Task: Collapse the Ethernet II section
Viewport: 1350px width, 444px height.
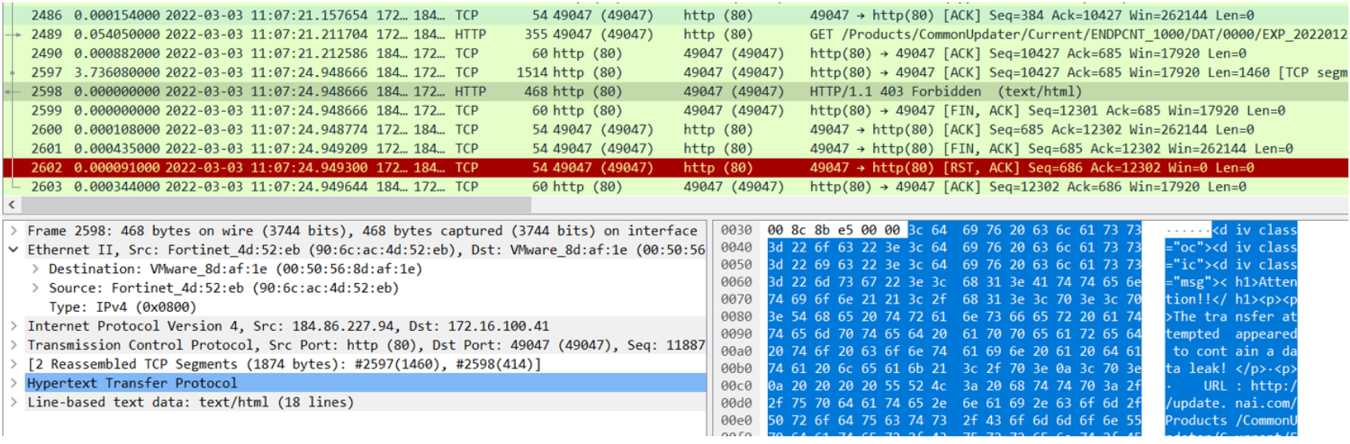Action: pyautogui.click(x=14, y=250)
